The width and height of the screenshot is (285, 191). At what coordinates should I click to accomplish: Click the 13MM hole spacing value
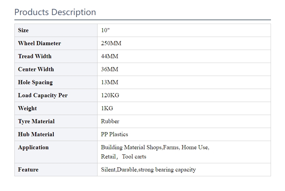pos(109,82)
